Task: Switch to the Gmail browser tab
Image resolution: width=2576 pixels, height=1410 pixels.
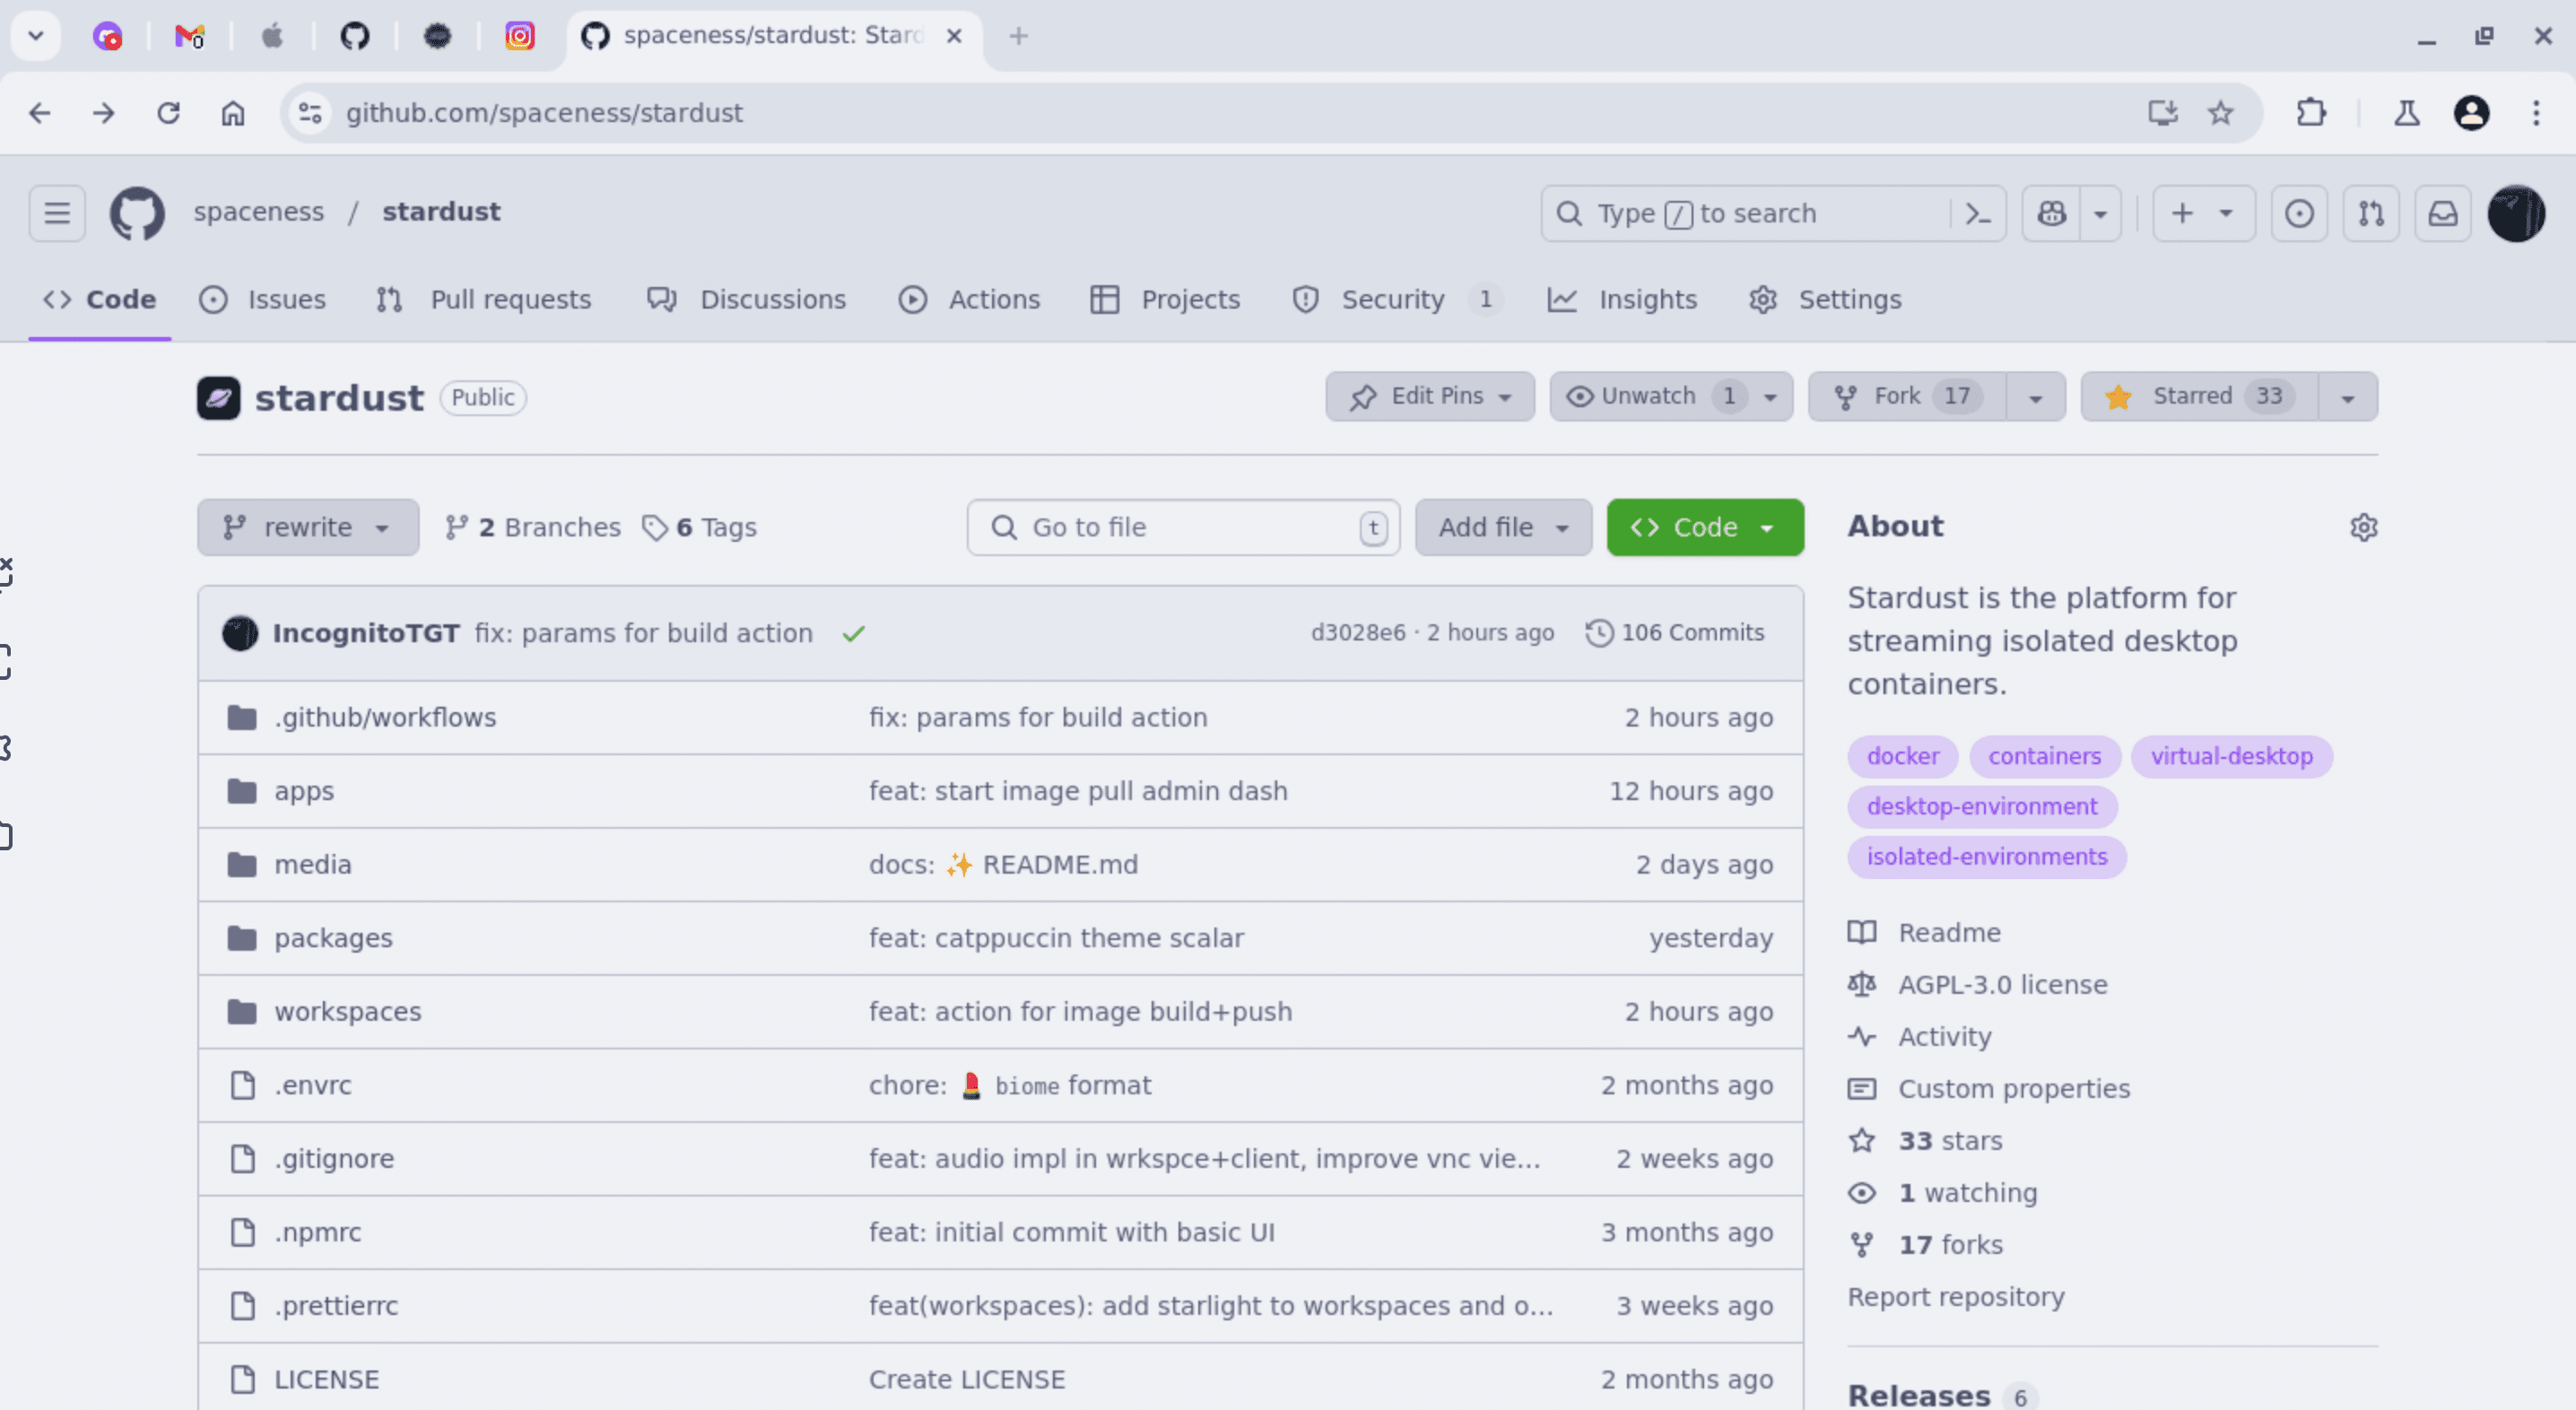Action: coord(189,36)
